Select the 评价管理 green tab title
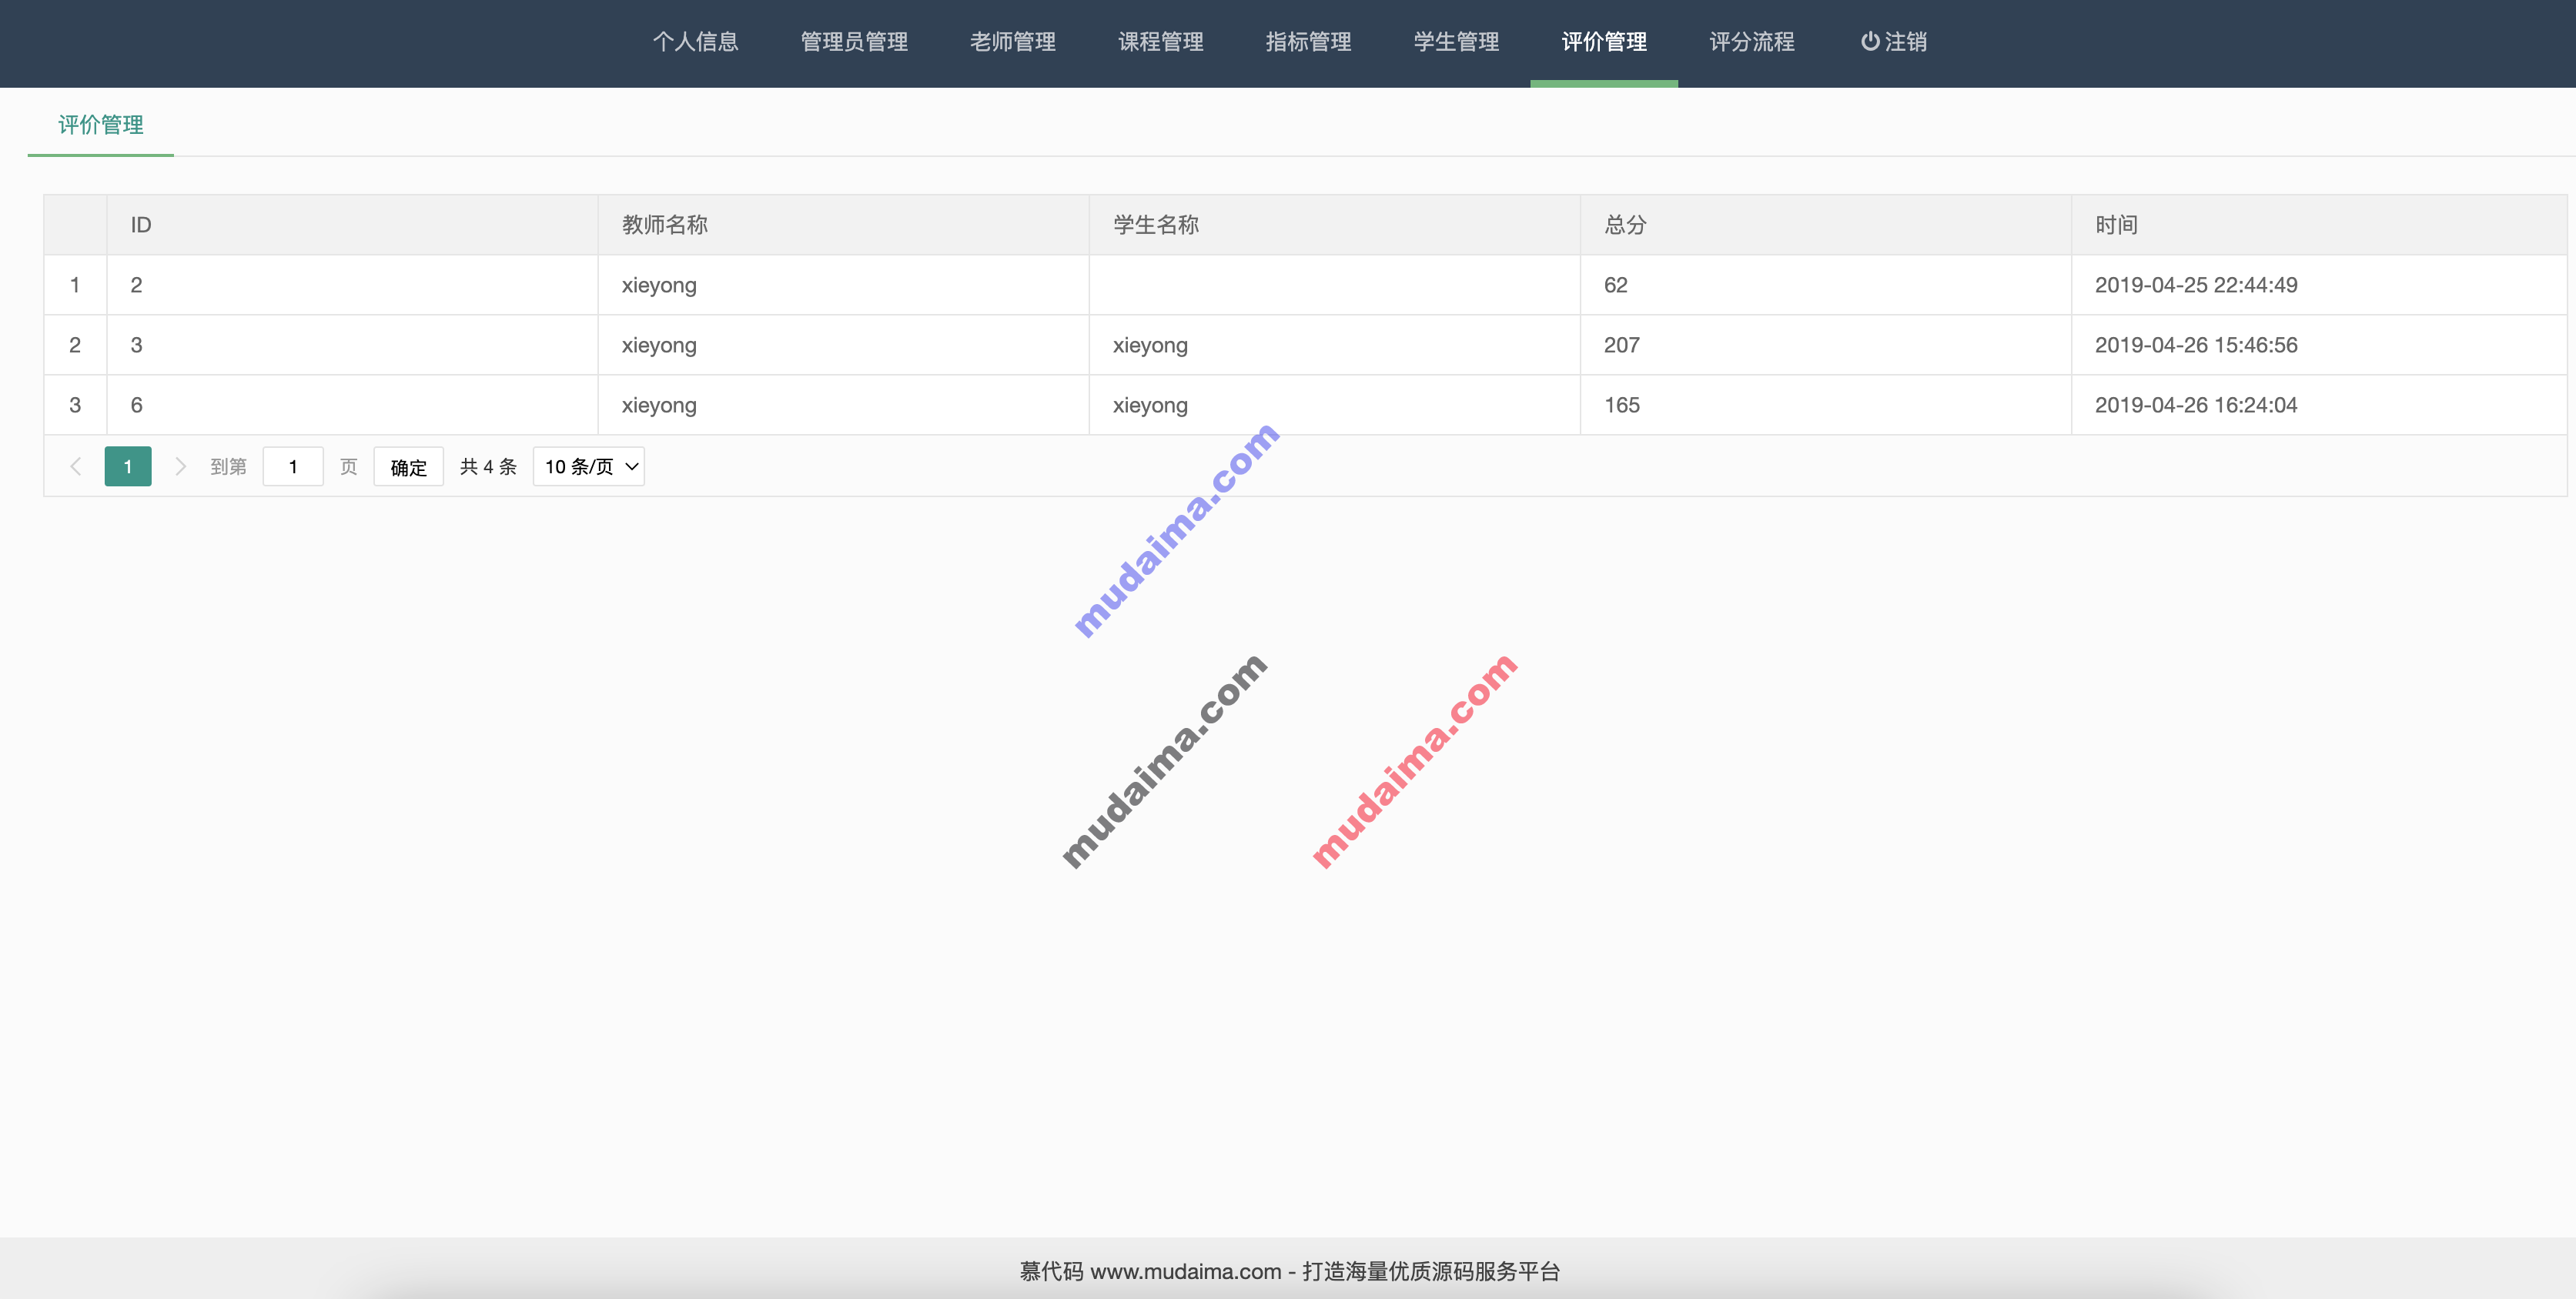 click(x=100, y=125)
